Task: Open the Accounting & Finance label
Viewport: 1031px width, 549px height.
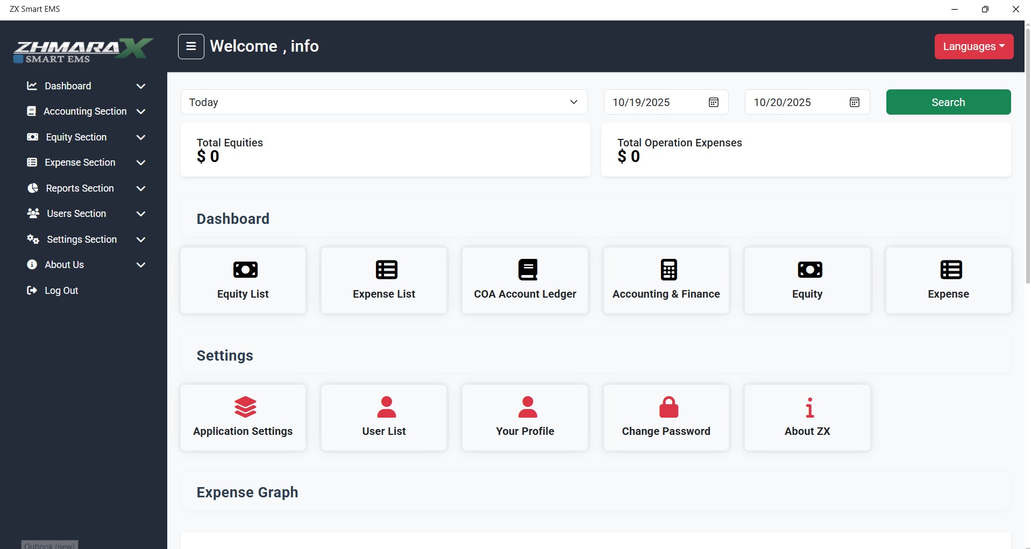Action: point(666,294)
